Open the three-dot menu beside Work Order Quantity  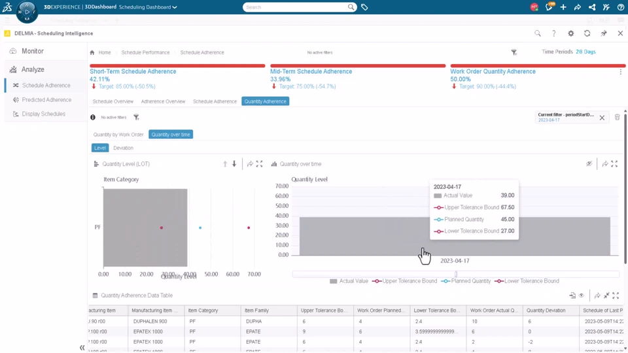click(620, 72)
